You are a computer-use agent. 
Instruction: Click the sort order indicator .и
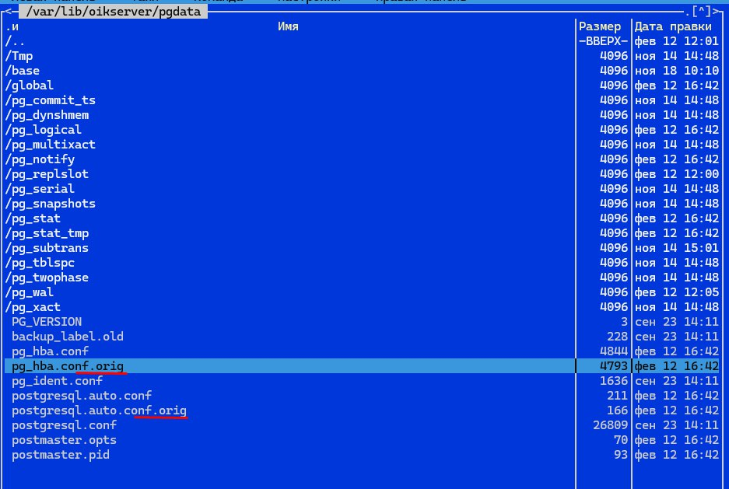[x=12, y=26]
